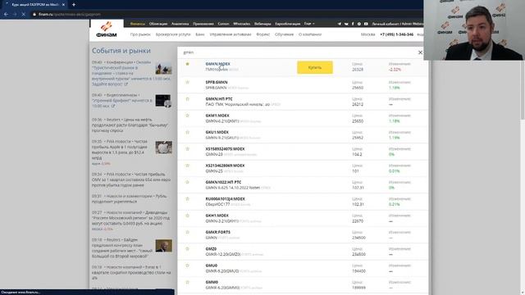Click price 26328 in GMKN.MOEX row
Viewport: 525px width, 295px height.
pyautogui.click(x=358, y=70)
